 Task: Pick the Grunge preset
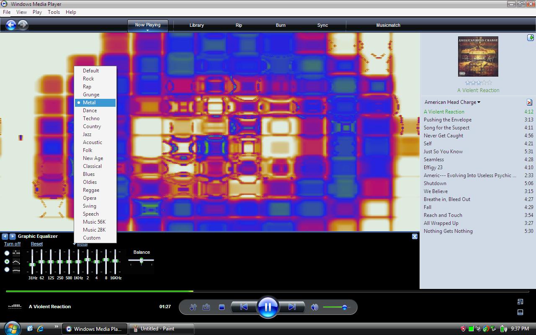(95, 95)
